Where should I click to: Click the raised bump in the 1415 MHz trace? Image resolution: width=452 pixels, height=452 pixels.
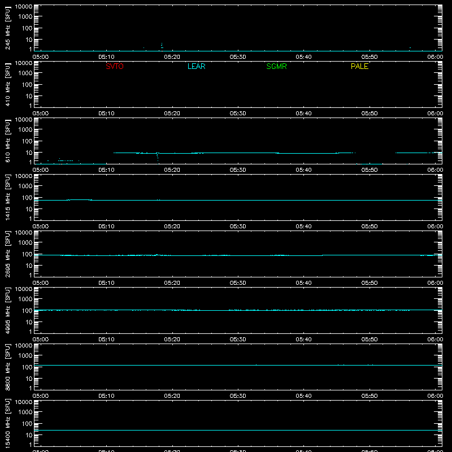click(79, 199)
